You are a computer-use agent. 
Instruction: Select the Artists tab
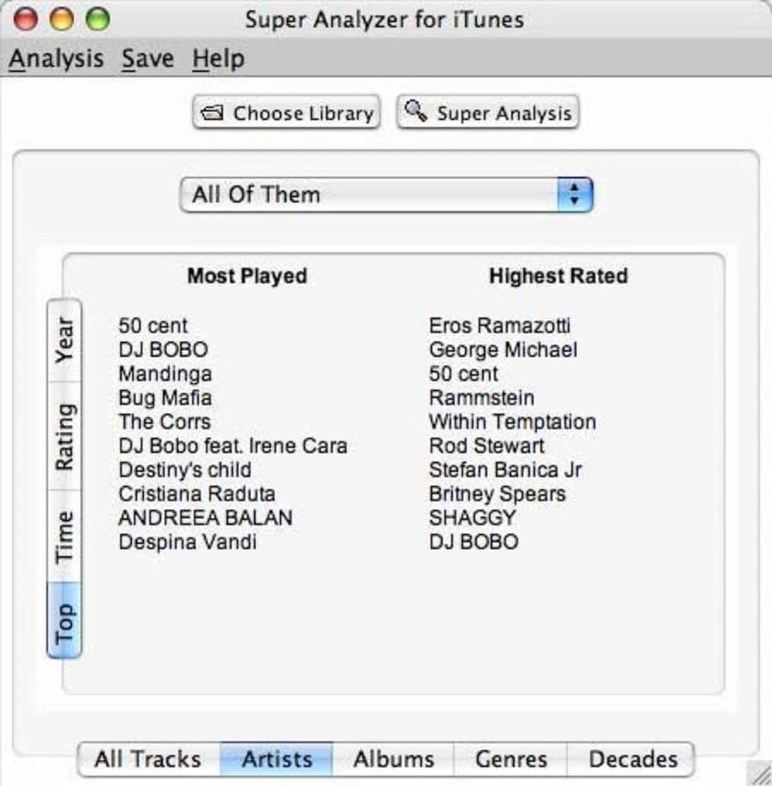276,759
